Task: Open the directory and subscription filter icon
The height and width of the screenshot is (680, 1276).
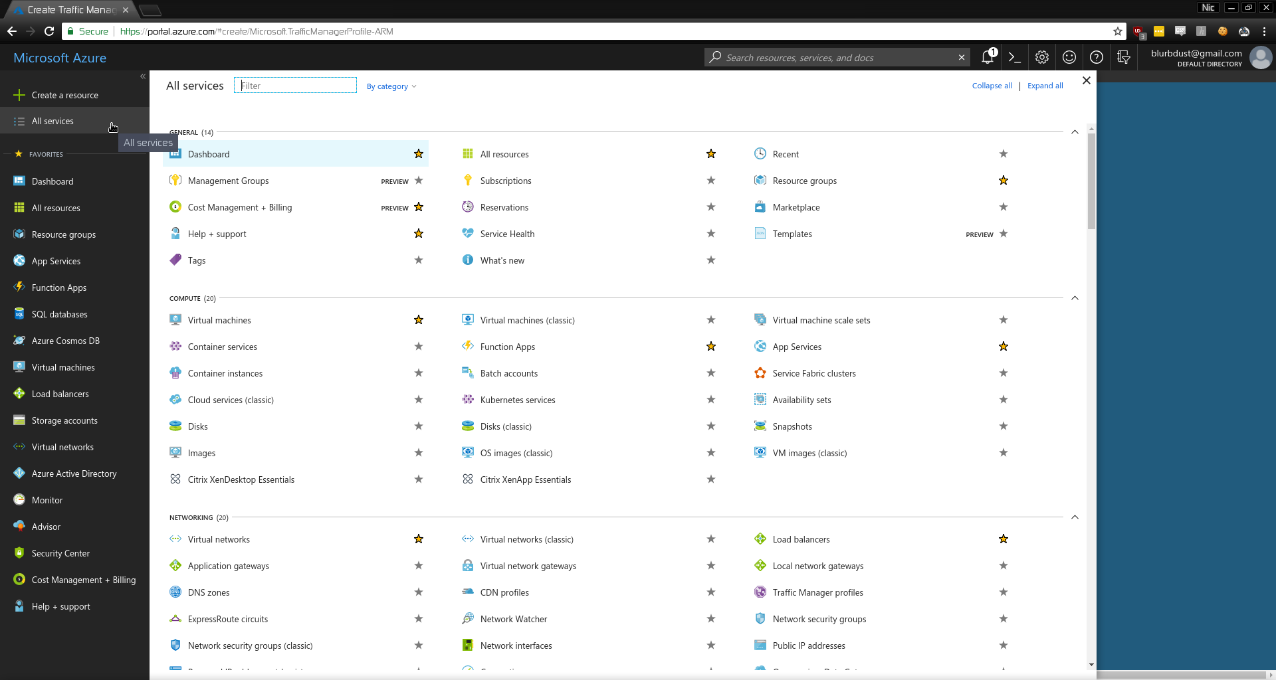Action: tap(1124, 57)
